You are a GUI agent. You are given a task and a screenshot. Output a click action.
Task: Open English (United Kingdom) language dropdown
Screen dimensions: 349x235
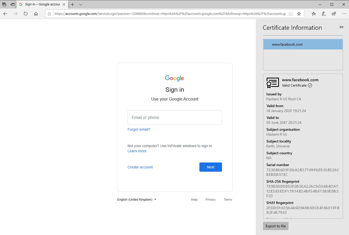[x=137, y=200]
